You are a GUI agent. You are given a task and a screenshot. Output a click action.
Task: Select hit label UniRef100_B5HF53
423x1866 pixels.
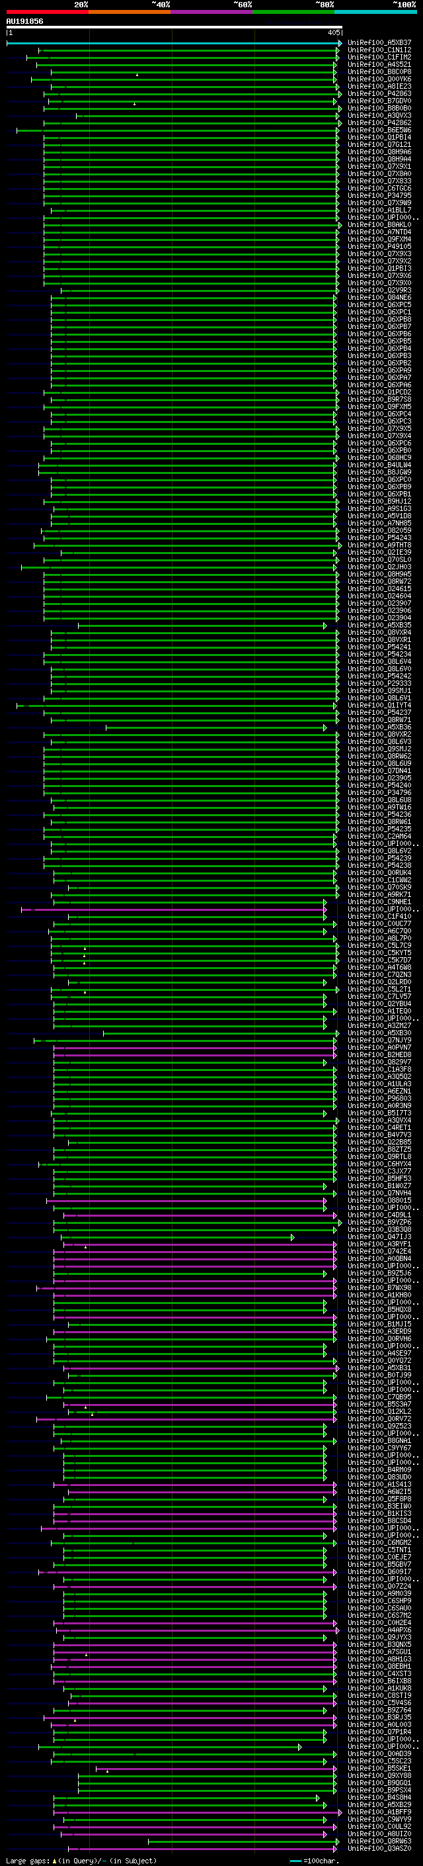click(379, 1178)
